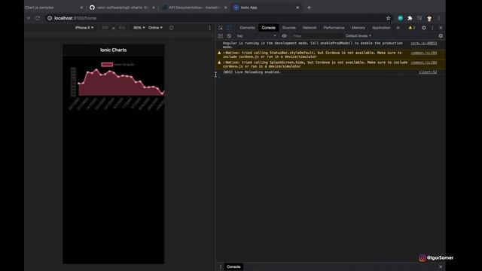Edit the device width field
This screenshot has width=482, height=271.
click(x=105, y=28)
